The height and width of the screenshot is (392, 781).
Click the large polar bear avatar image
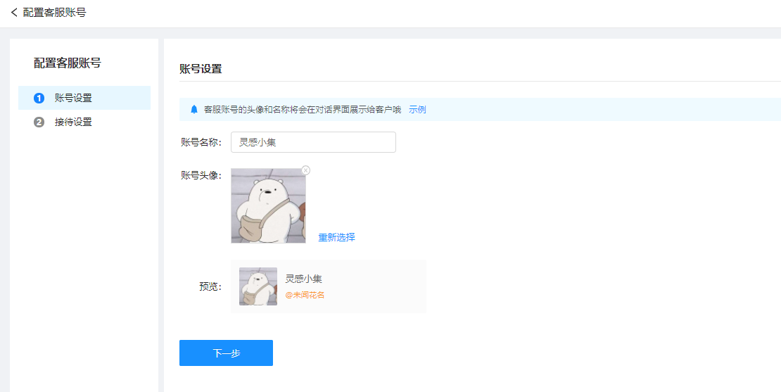269,206
